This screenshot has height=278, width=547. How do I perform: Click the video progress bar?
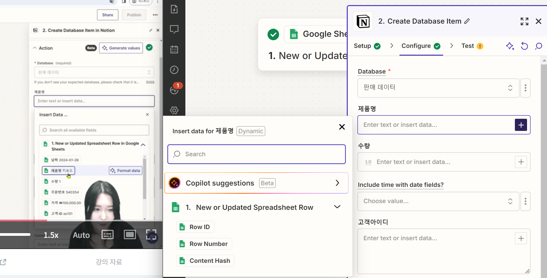coord(81,220)
